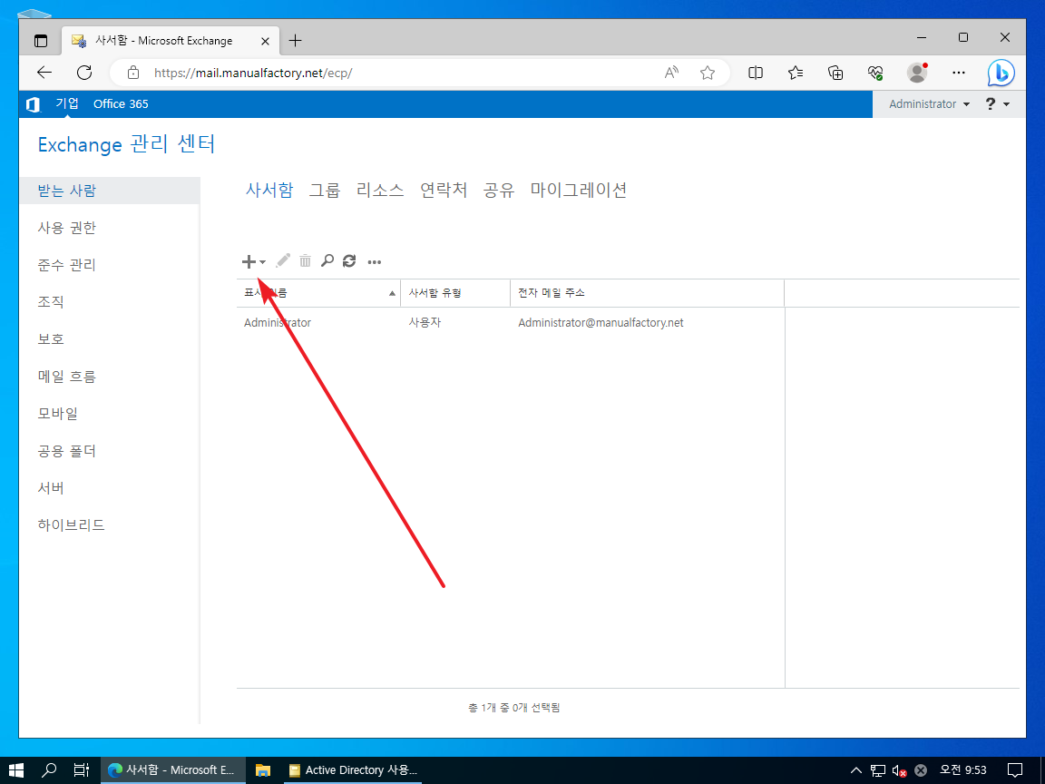Refresh the mailbox list
The height and width of the screenshot is (784, 1045).
[349, 260]
